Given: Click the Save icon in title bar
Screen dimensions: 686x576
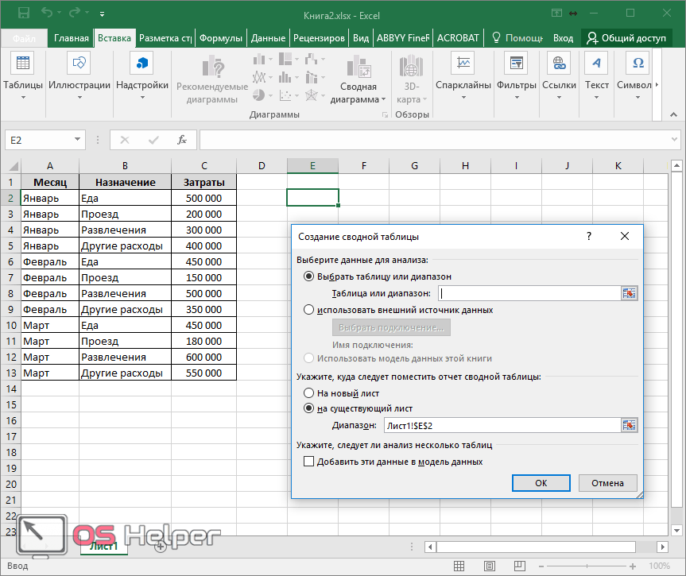Looking at the screenshot, I should click(23, 14).
